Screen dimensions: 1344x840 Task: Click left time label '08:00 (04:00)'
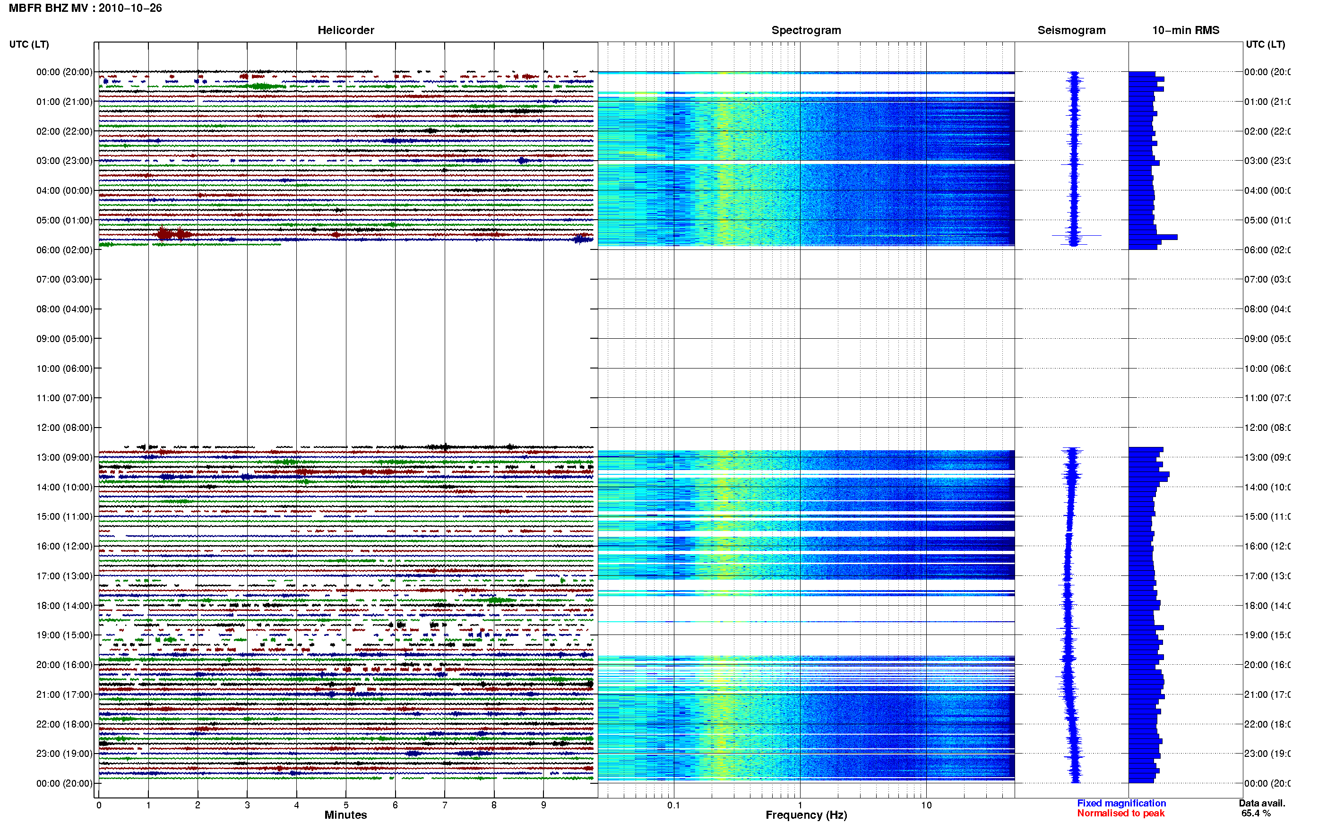(64, 309)
